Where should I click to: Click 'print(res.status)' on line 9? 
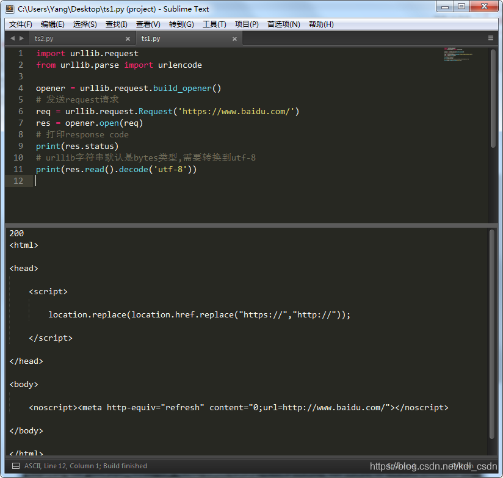click(x=78, y=147)
